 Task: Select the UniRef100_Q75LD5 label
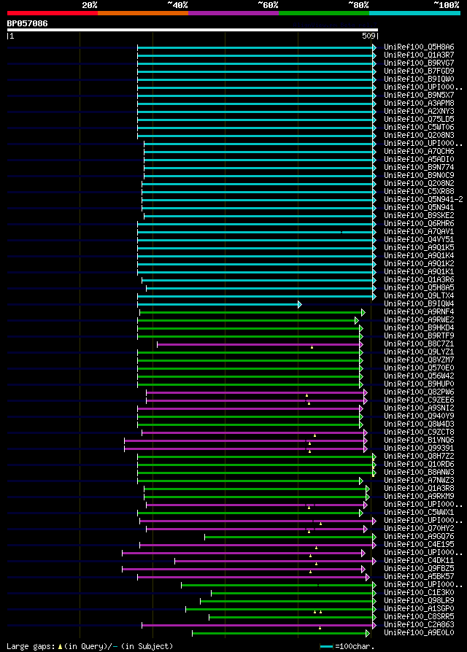click(x=419, y=120)
